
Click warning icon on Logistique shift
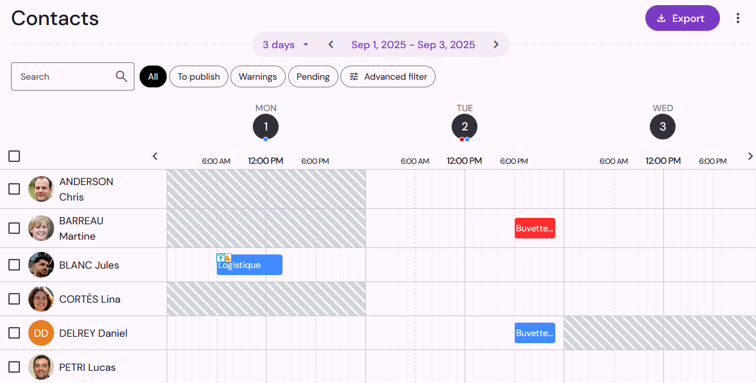228,258
